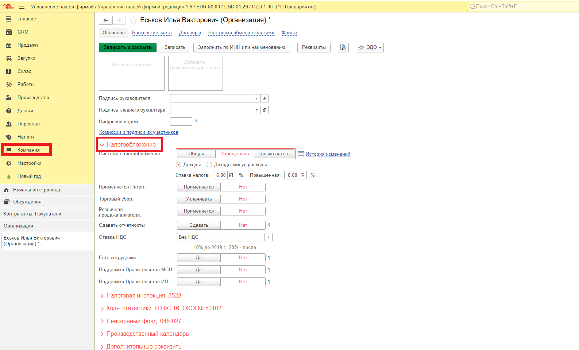
Task: Open the hamburger sections menu icon
Action: (22, 7)
